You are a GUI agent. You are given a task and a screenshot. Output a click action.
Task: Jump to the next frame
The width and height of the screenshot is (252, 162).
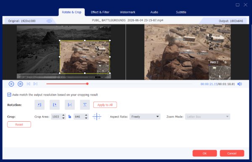coord(35,84)
